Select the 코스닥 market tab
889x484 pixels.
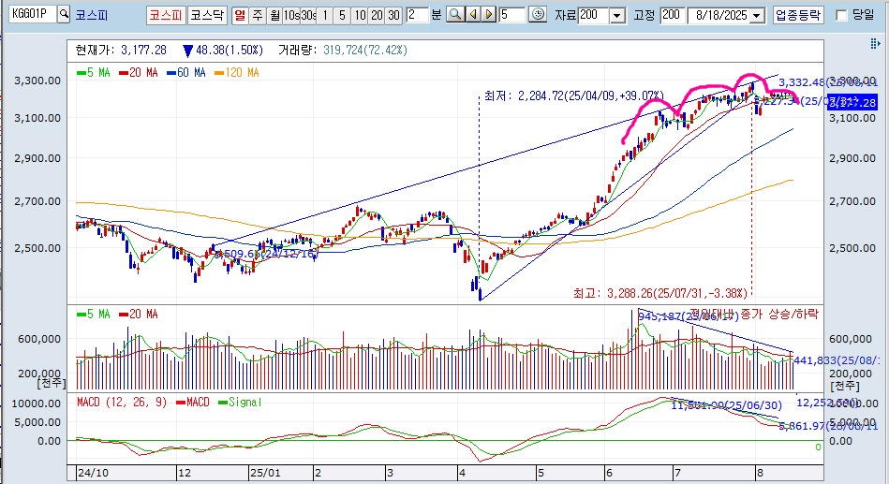207,15
